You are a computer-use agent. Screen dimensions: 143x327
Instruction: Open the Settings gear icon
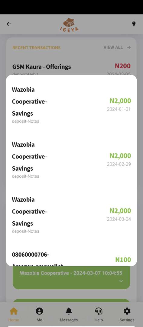tap(127, 311)
